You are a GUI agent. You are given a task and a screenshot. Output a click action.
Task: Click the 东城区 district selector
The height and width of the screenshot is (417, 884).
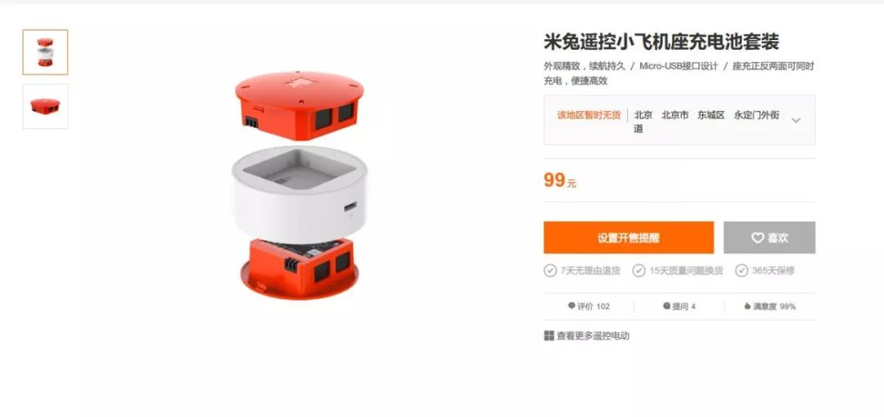coord(711,115)
